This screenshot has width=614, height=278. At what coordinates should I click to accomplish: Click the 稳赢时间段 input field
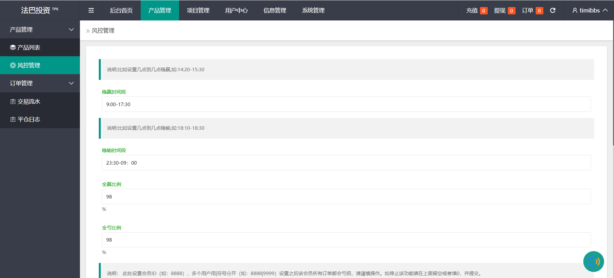click(x=346, y=104)
